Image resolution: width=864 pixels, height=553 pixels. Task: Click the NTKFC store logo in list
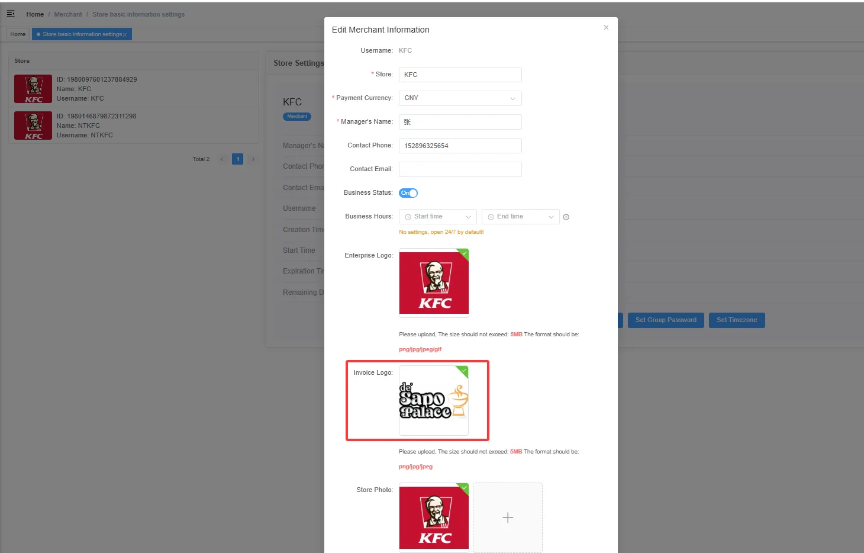pos(33,126)
